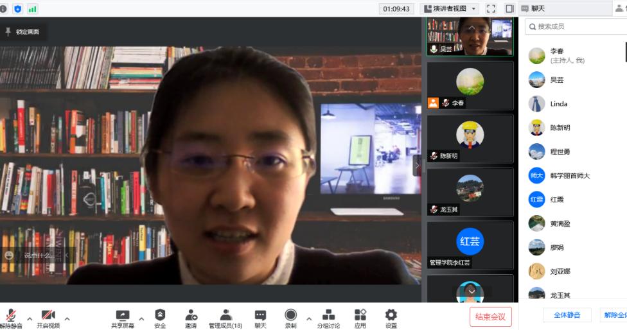Open the breakout rooms icon
Screen dimensions: 627x330
pos(328,316)
